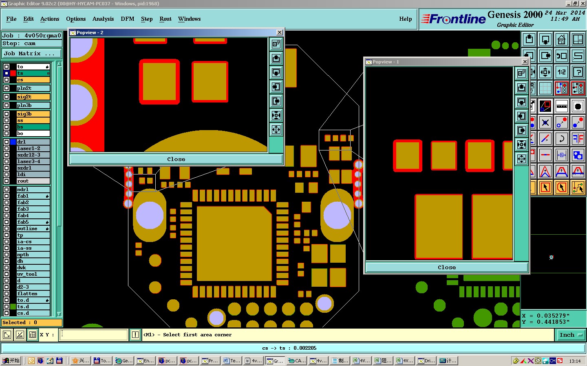Viewport: 587px width, 366px height.
Task: Click the pan up icon in main toolbar
Action: tap(529, 39)
